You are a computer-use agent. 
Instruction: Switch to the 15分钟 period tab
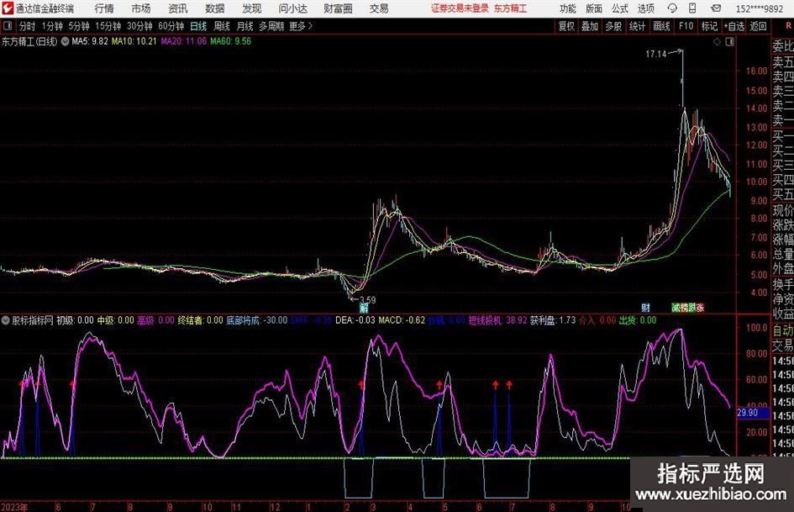tap(108, 26)
